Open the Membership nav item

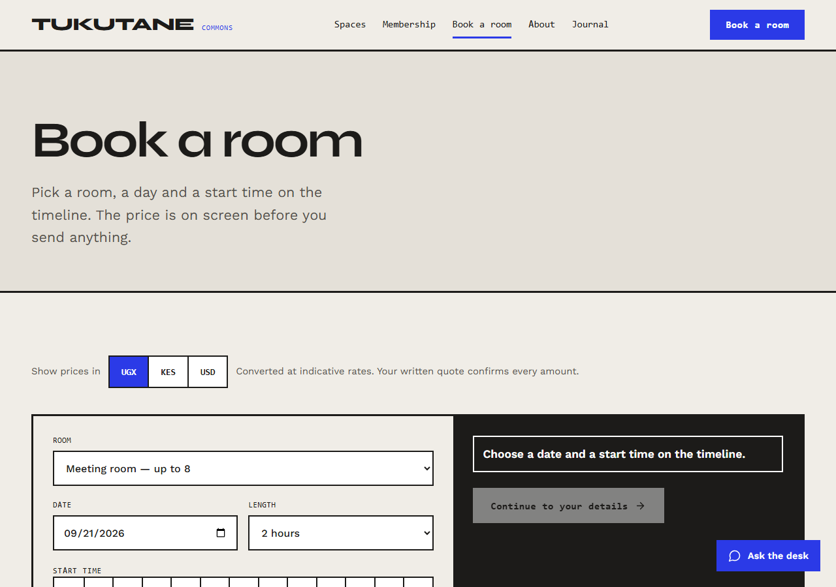(409, 24)
